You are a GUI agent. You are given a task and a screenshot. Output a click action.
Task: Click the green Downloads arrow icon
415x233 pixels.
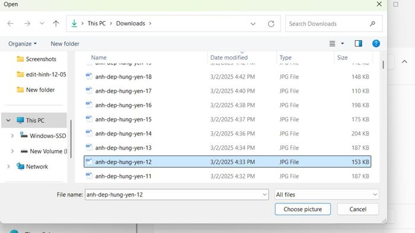(x=74, y=24)
